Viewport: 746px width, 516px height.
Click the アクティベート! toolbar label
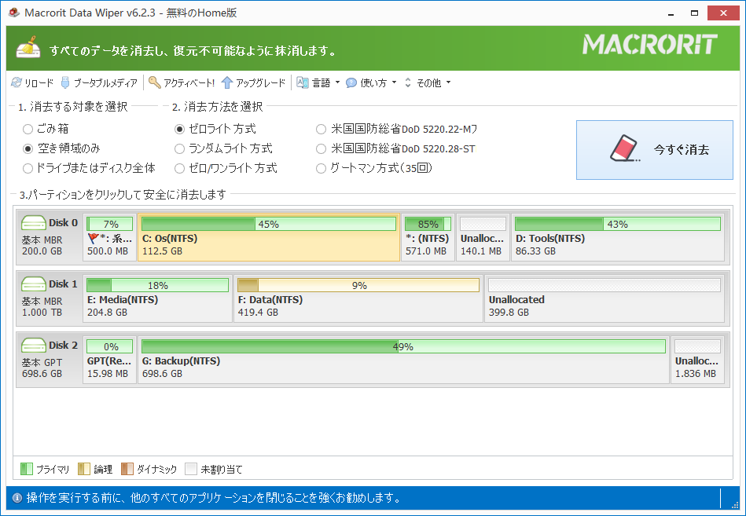(x=189, y=83)
